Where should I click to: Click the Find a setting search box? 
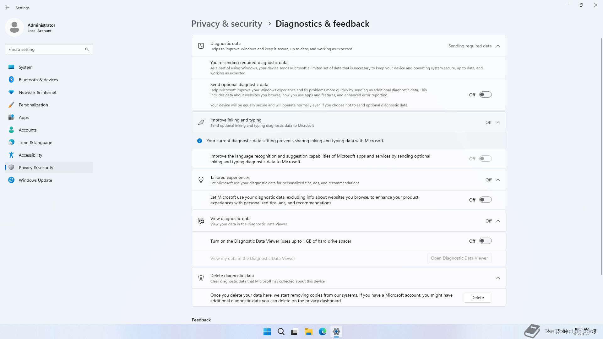[x=49, y=49]
